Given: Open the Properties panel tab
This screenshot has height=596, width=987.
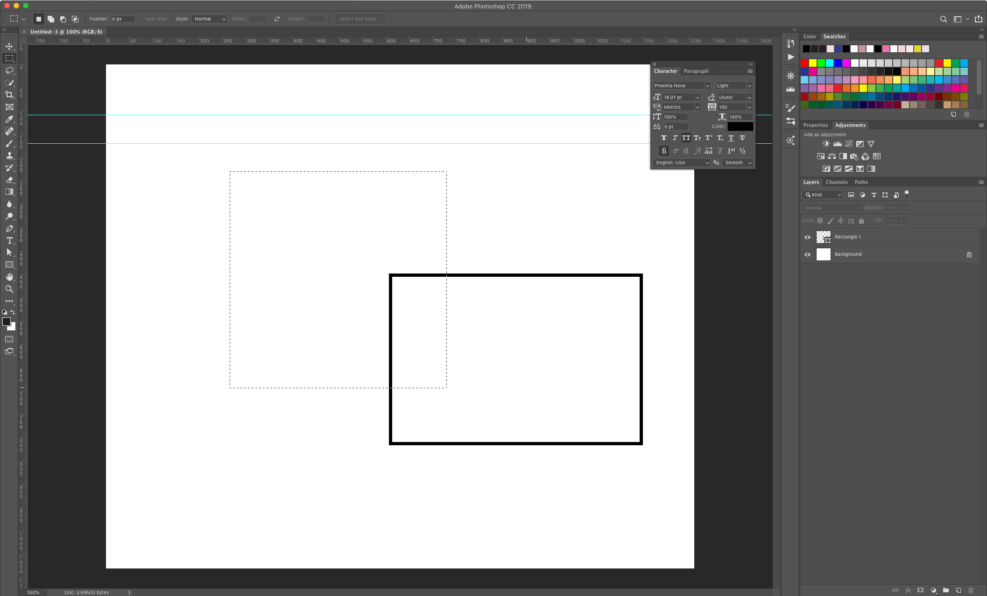Looking at the screenshot, I should (x=815, y=126).
